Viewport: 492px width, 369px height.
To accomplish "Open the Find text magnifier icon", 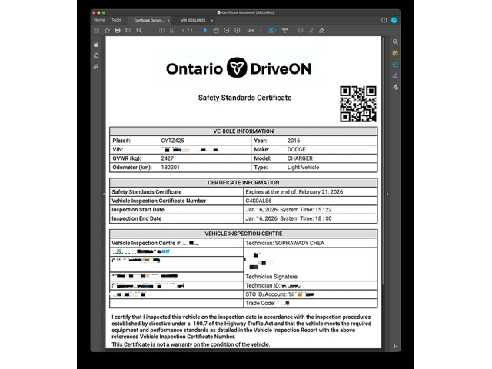I will (x=139, y=30).
